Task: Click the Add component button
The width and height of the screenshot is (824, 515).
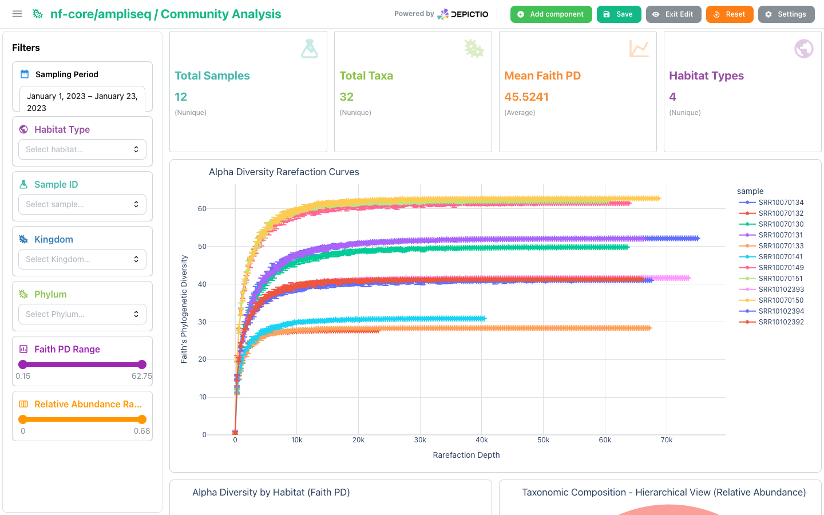Action: click(x=551, y=14)
